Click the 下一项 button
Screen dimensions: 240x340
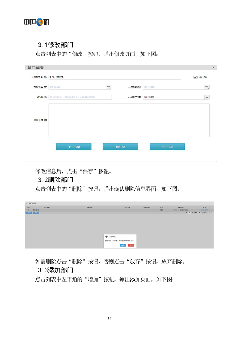pos(167,147)
